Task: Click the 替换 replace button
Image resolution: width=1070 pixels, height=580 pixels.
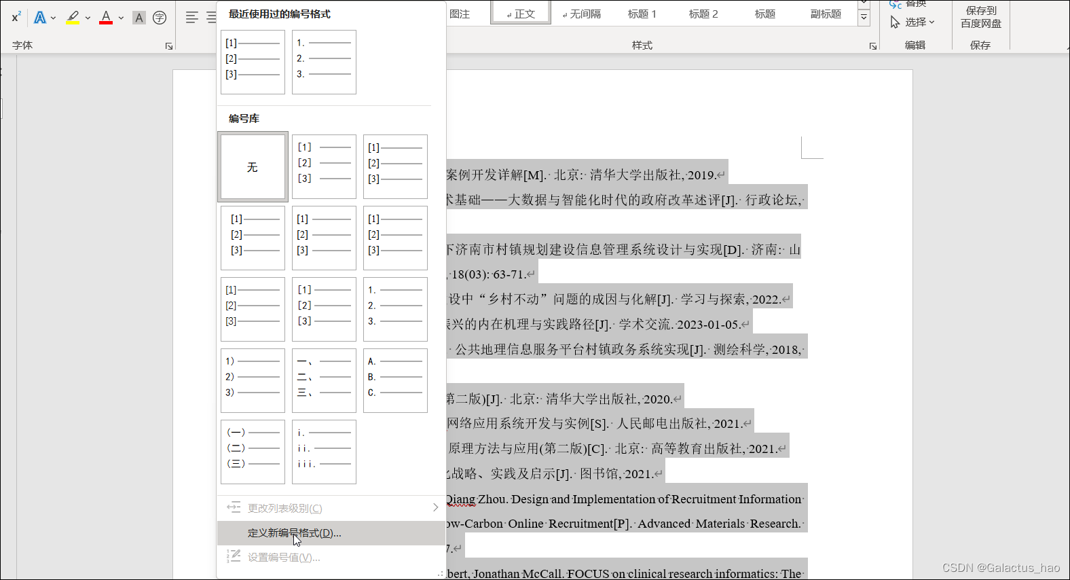Action: [x=908, y=4]
